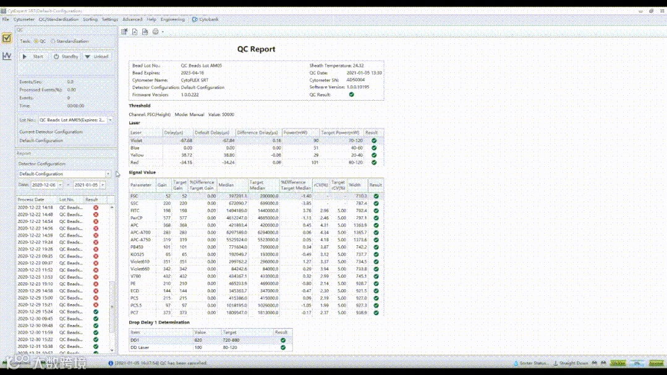Click the QC Result green check in report header
The image size is (667, 375).
[351, 95]
